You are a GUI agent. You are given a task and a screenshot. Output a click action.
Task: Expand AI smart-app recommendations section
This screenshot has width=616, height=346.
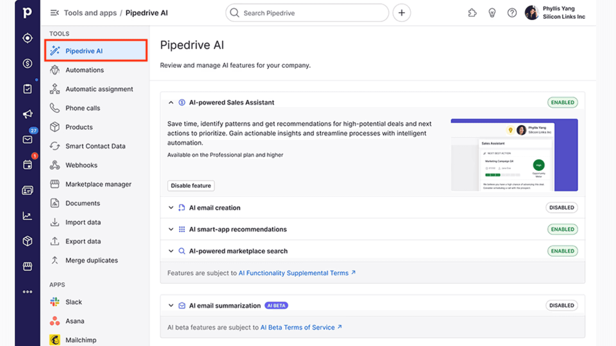171,229
